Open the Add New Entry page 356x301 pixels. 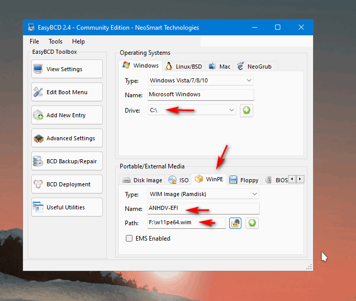point(67,115)
